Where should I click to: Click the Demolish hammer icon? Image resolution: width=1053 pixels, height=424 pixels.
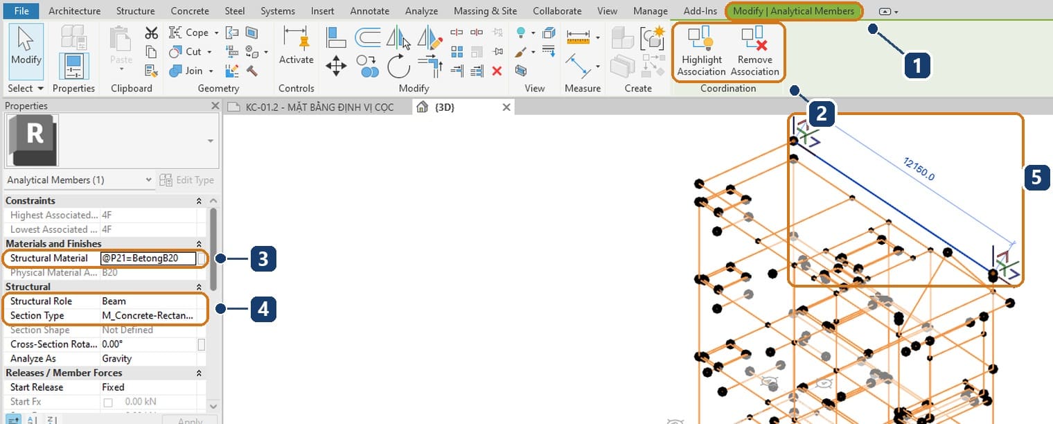(x=251, y=71)
